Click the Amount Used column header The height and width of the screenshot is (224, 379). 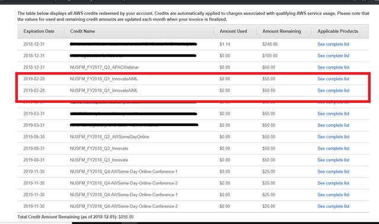click(x=233, y=31)
